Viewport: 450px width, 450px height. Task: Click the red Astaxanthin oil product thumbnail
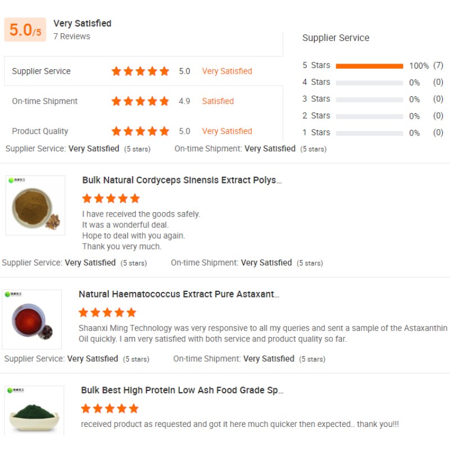pos(32,319)
